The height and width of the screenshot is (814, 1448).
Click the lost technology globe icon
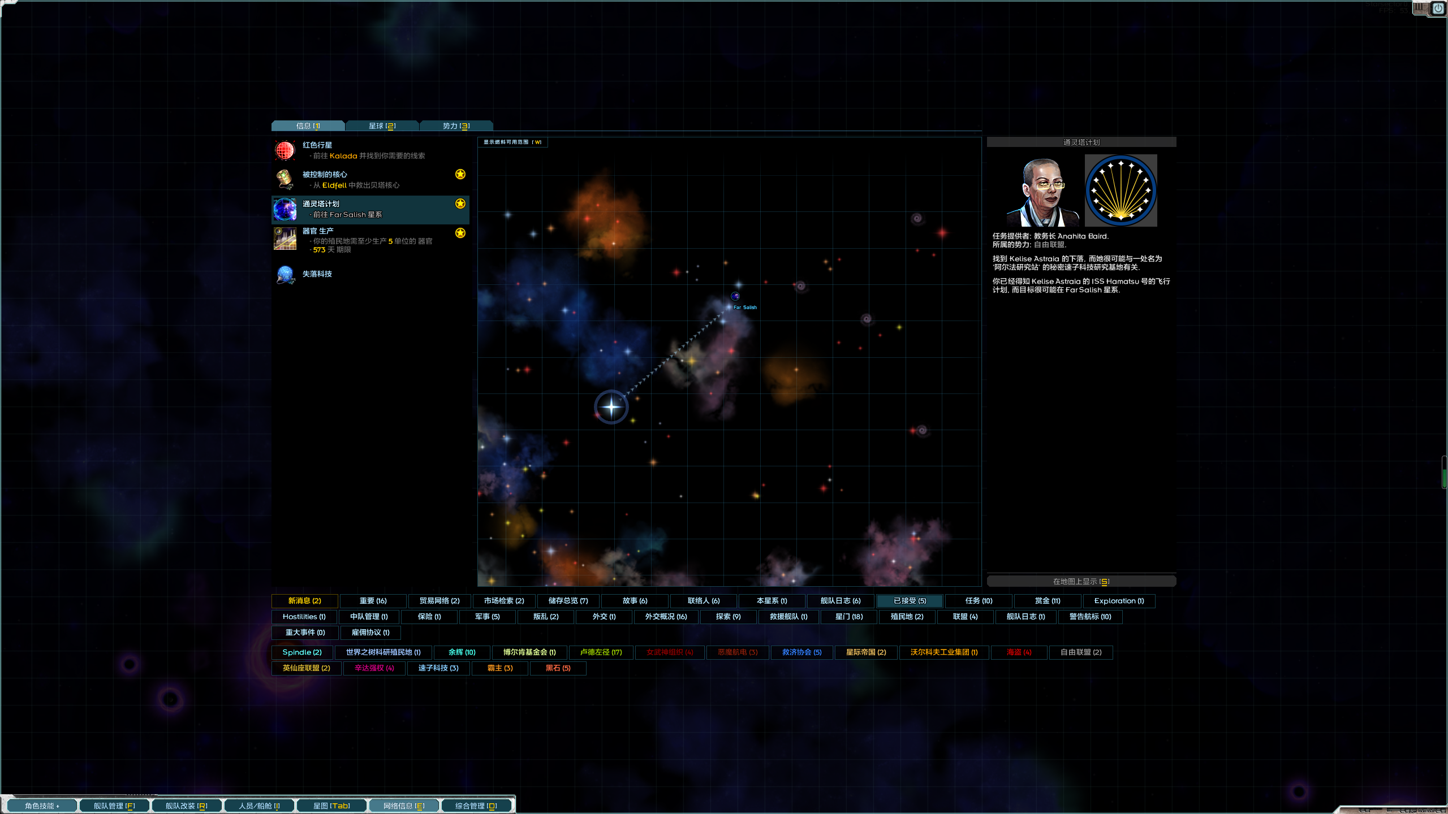click(x=285, y=274)
